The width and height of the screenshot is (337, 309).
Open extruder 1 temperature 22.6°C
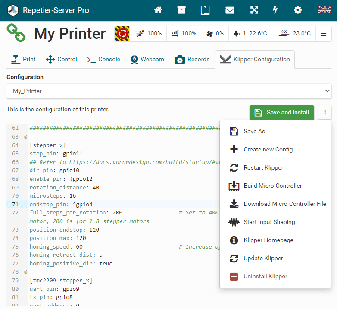tap(250, 33)
